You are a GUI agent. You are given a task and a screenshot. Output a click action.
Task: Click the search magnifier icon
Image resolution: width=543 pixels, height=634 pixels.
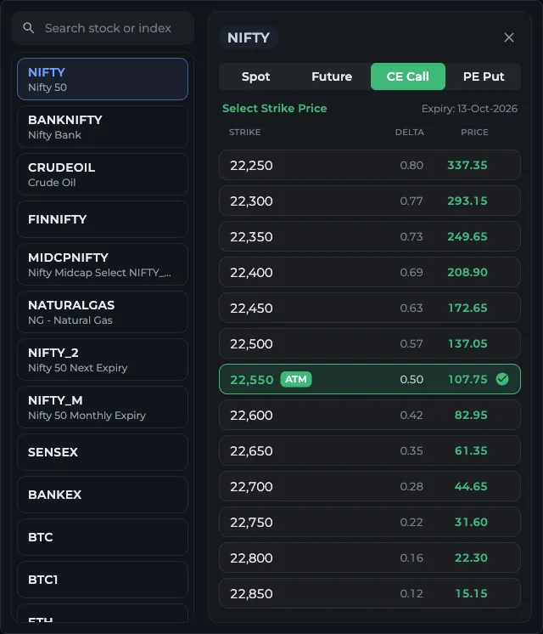click(x=28, y=28)
